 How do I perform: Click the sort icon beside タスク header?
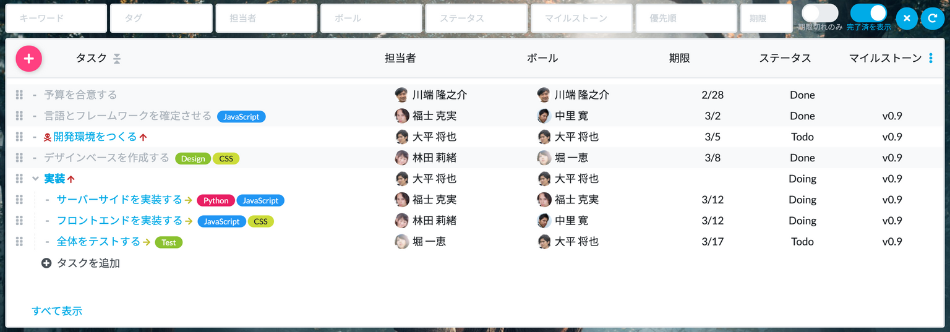(x=117, y=59)
